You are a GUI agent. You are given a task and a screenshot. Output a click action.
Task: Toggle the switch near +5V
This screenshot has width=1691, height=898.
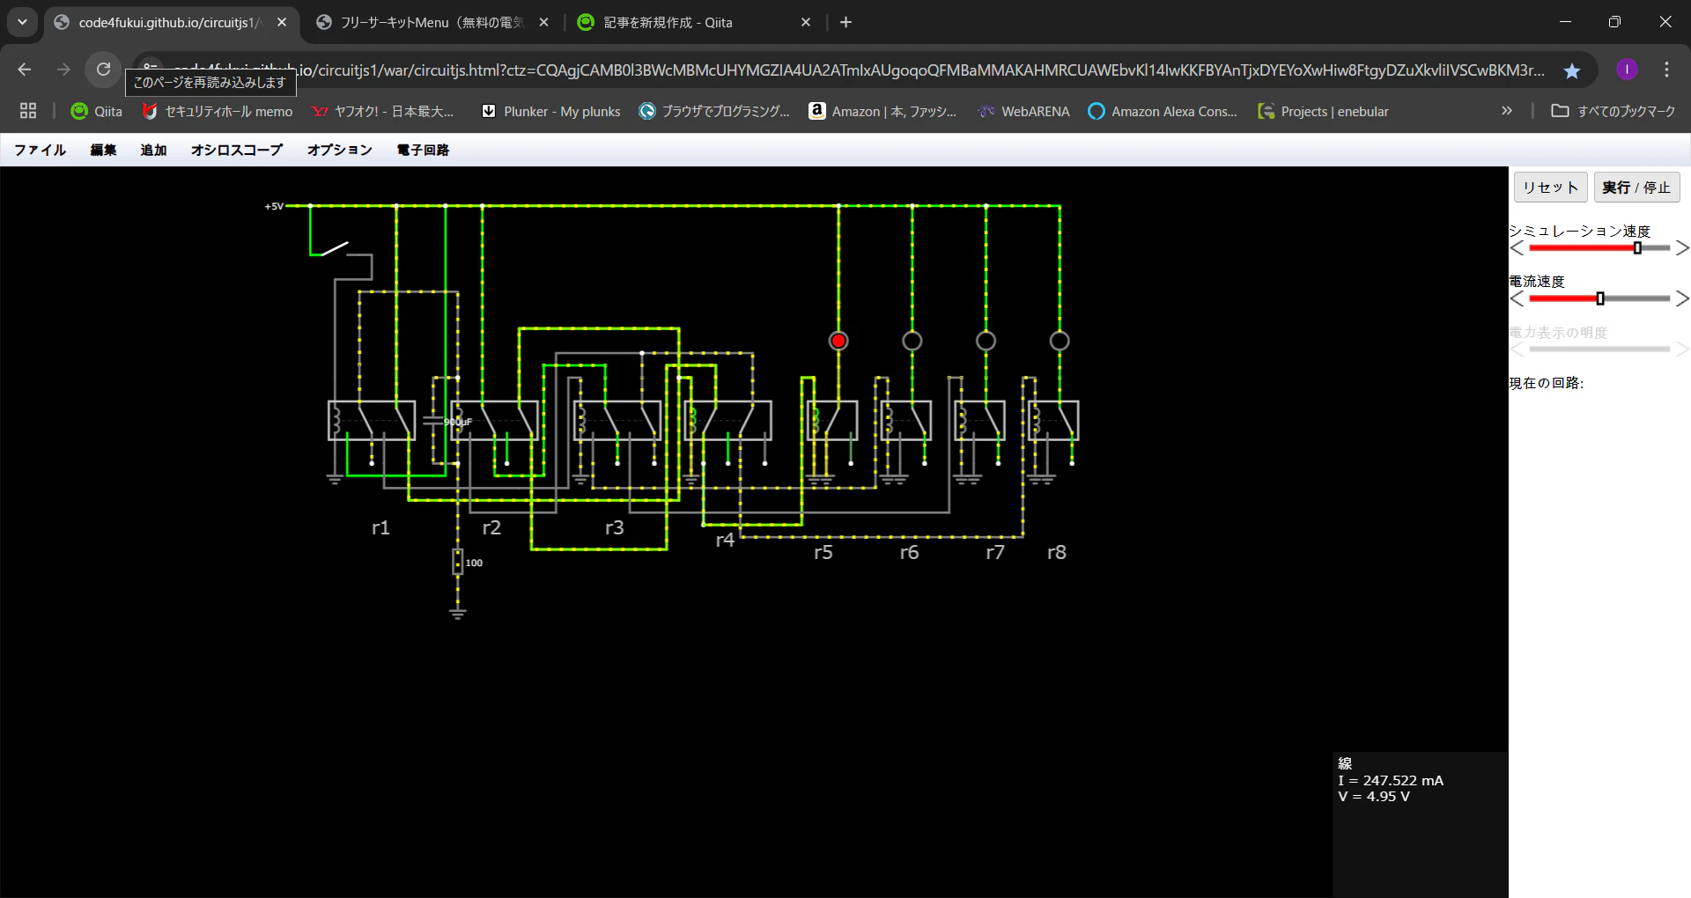click(335, 249)
